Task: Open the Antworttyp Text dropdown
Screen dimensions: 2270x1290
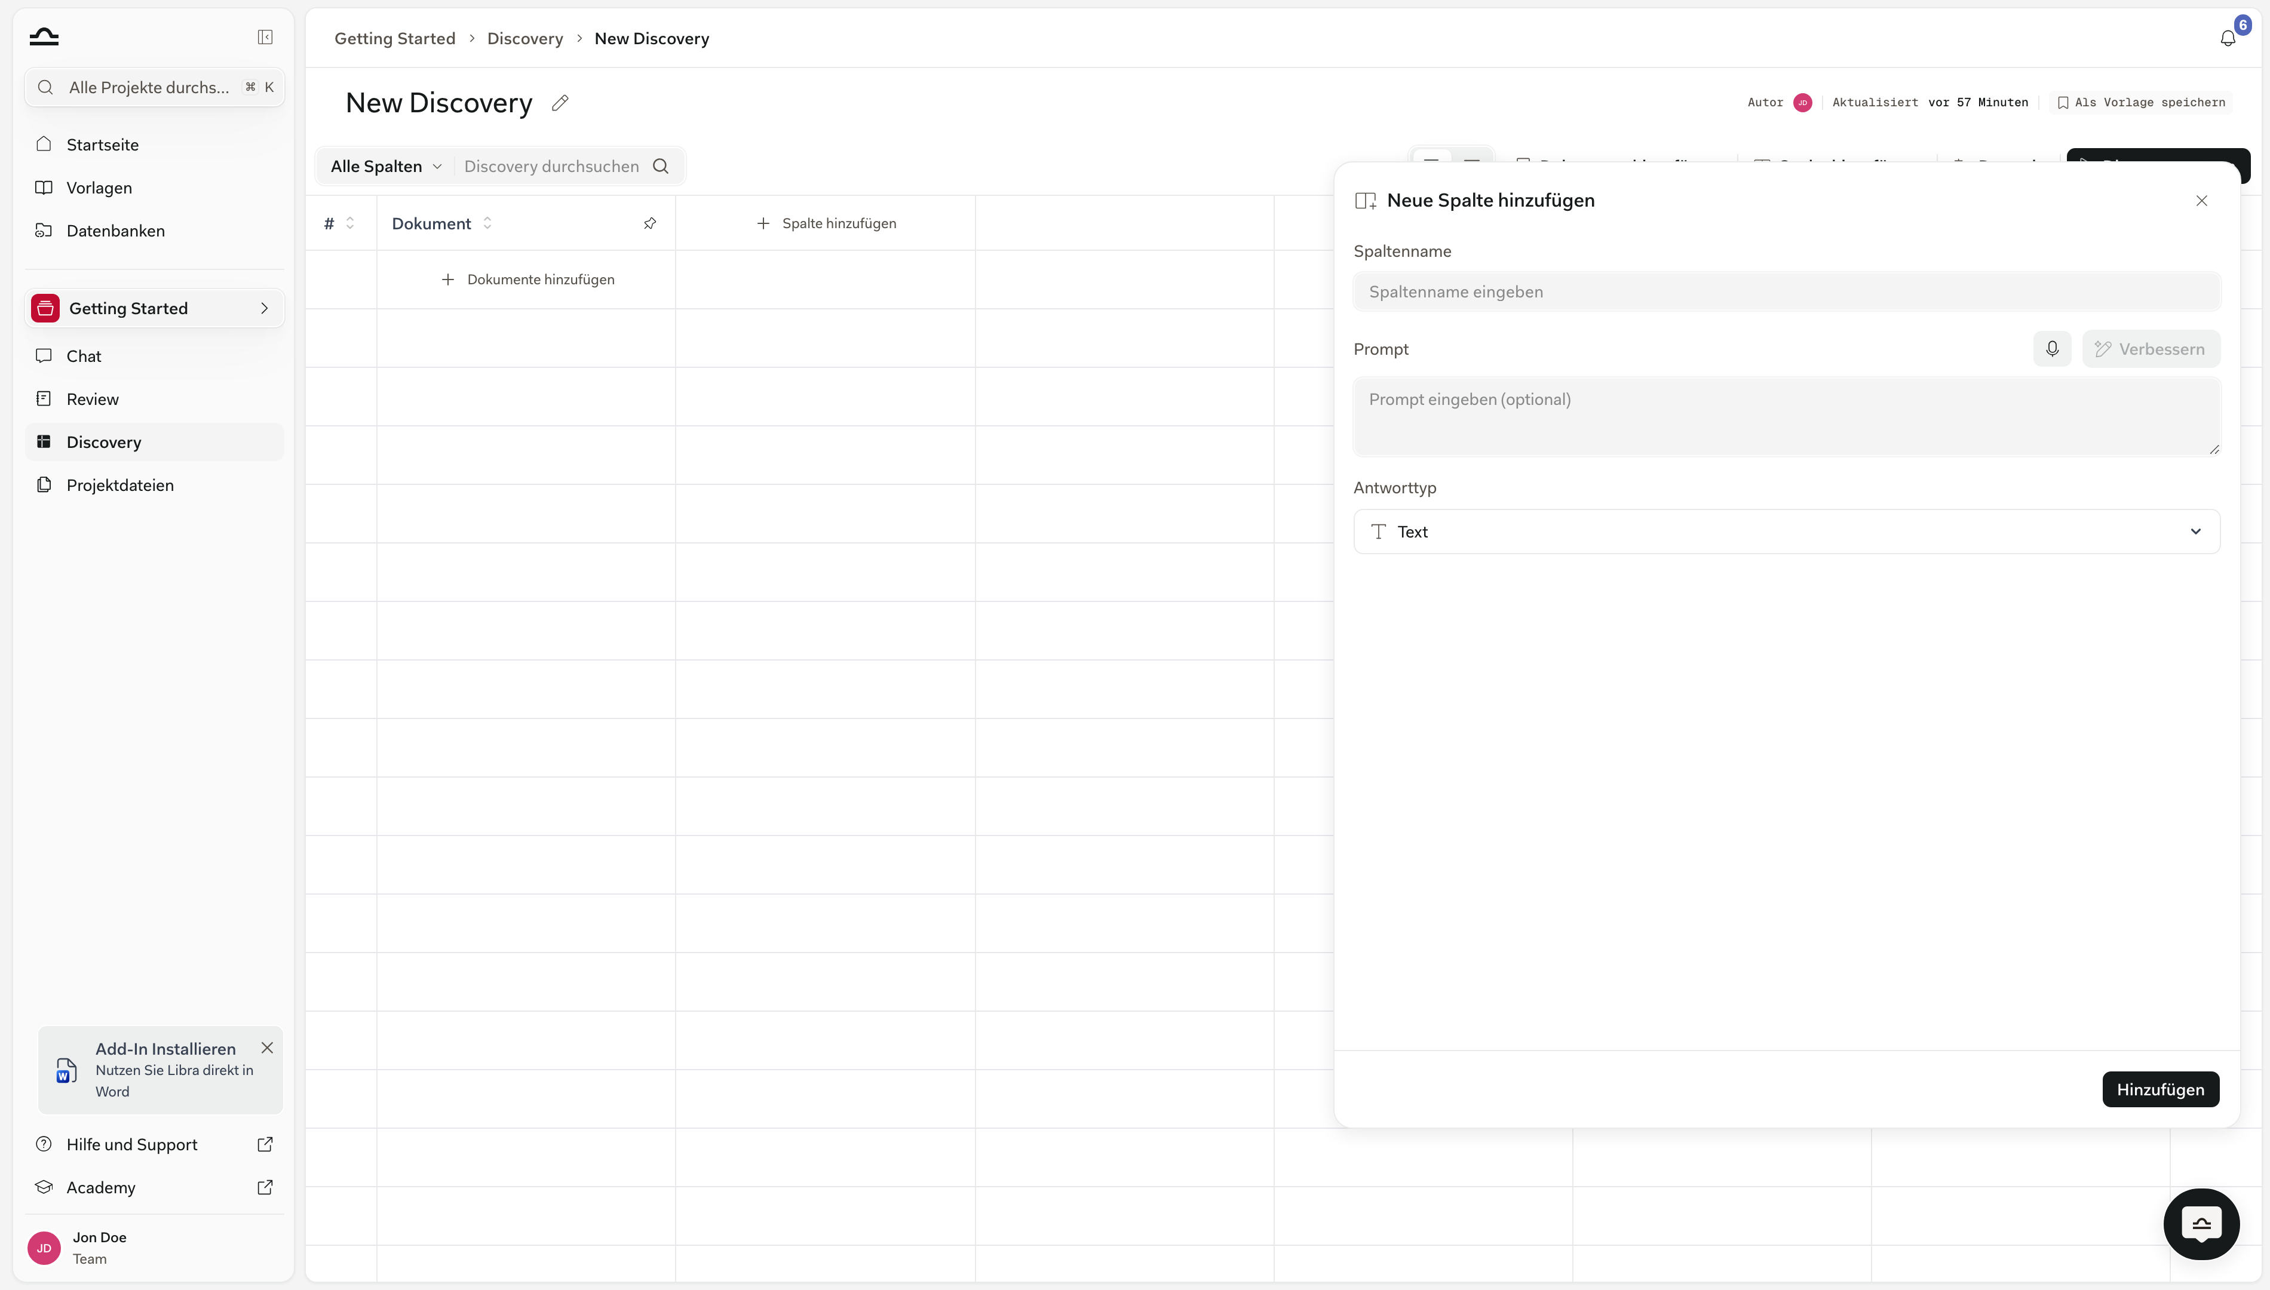Action: click(1786, 532)
